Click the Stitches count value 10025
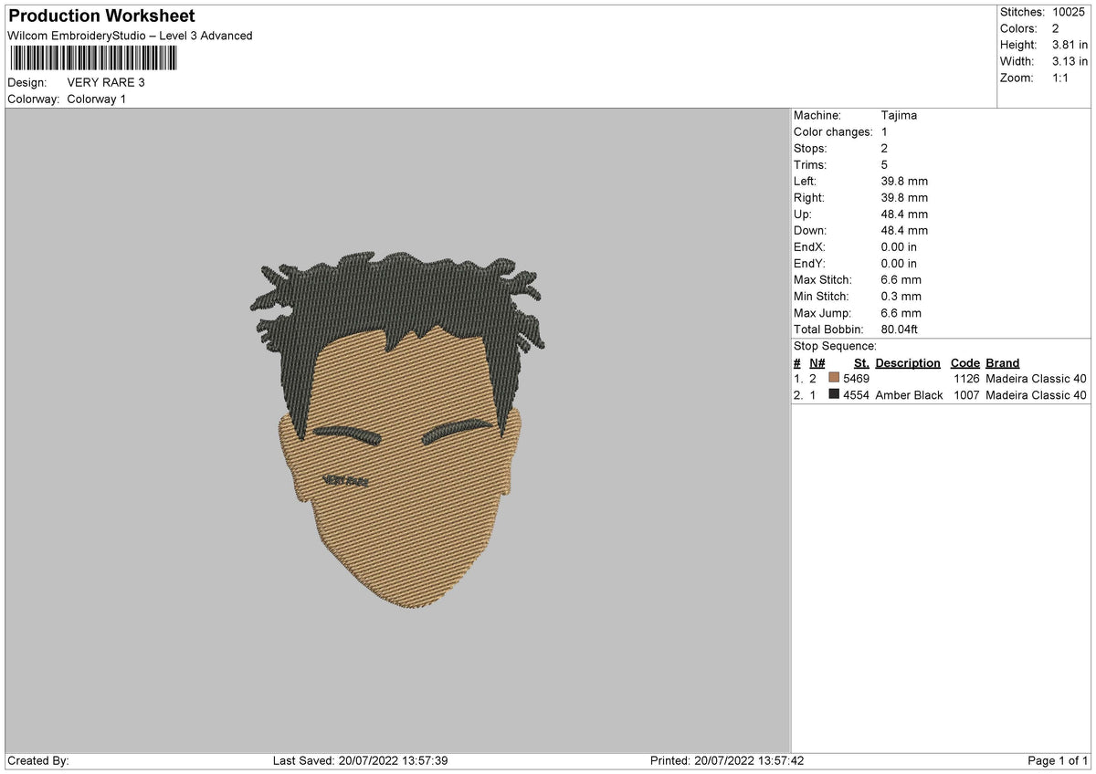The width and height of the screenshot is (1096, 774). (x=1070, y=13)
